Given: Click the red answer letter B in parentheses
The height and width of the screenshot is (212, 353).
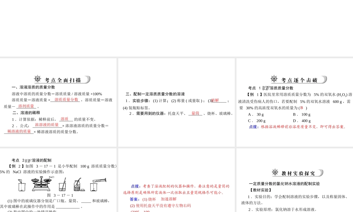Looking at the screenshot, I should 302,108.
